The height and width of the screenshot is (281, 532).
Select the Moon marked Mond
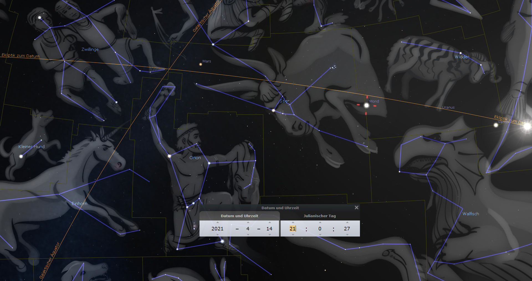pyautogui.click(x=367, y=105)
